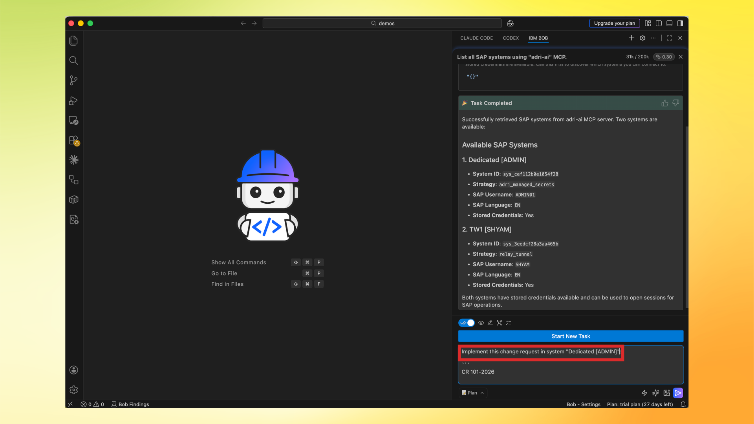This screenshot has width=754, height=424.
Task: Click the Start New Task button
Action: point(570,336)
